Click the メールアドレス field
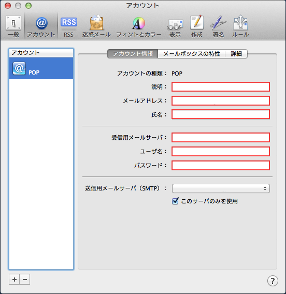The width and height of the screenshot is (286, 294). (x=221, y=101)
